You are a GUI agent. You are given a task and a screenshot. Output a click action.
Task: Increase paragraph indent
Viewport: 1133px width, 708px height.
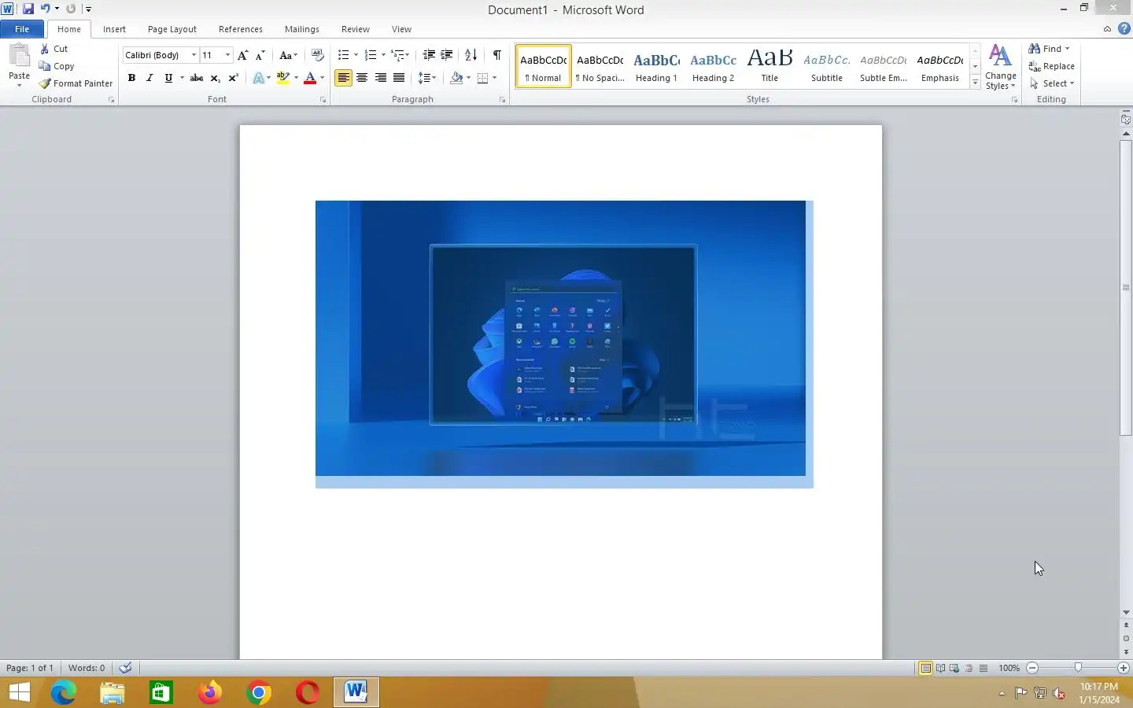point(447,55)
